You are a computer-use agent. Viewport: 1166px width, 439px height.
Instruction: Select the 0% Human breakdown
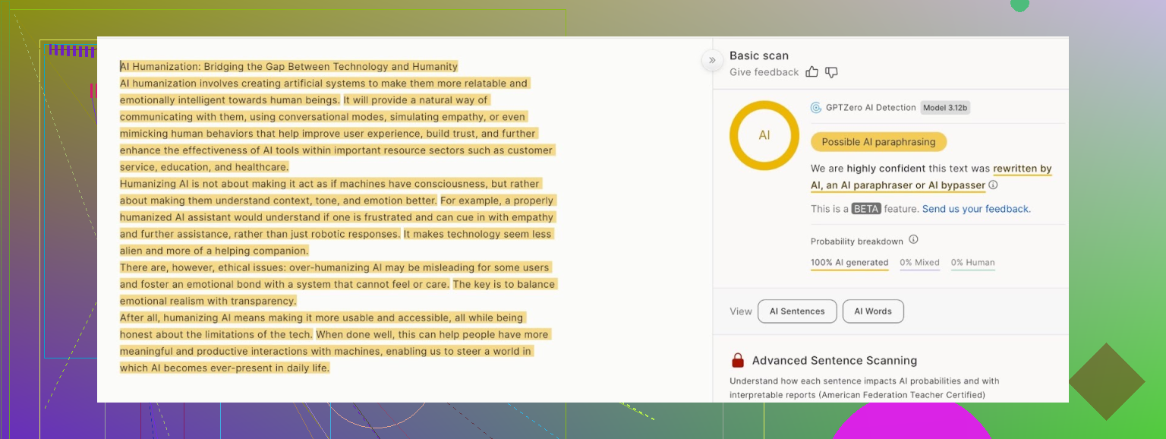[972, 263]
